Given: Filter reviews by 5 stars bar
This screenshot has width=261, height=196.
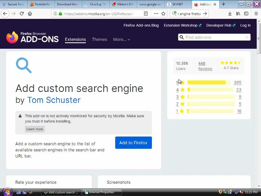Looking at the screenshot, I should (x=209, y=82).
